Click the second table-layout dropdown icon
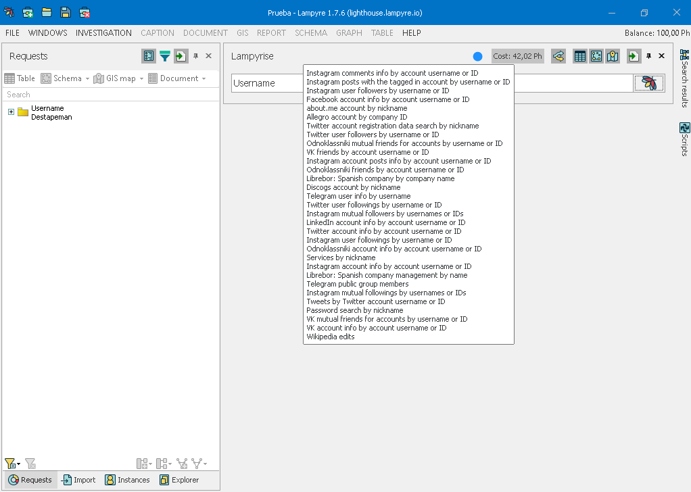The height and width of the screenshot is (492, 691). (164, 464)
